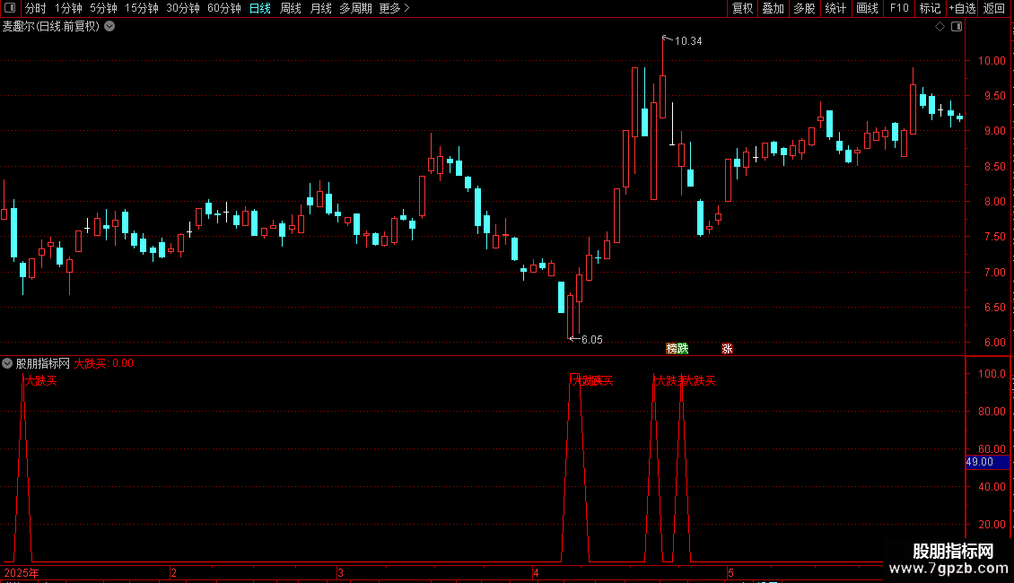Click the 大跌买: 0.00 indicator readout
The height and width of the screenshot is (583, 1014).
click(103, 364)
